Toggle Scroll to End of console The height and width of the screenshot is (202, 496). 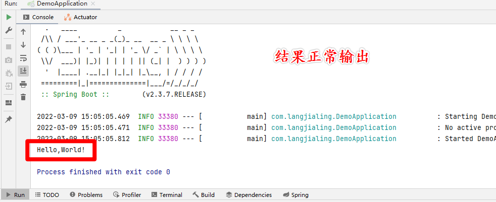[x=23, y=71]
